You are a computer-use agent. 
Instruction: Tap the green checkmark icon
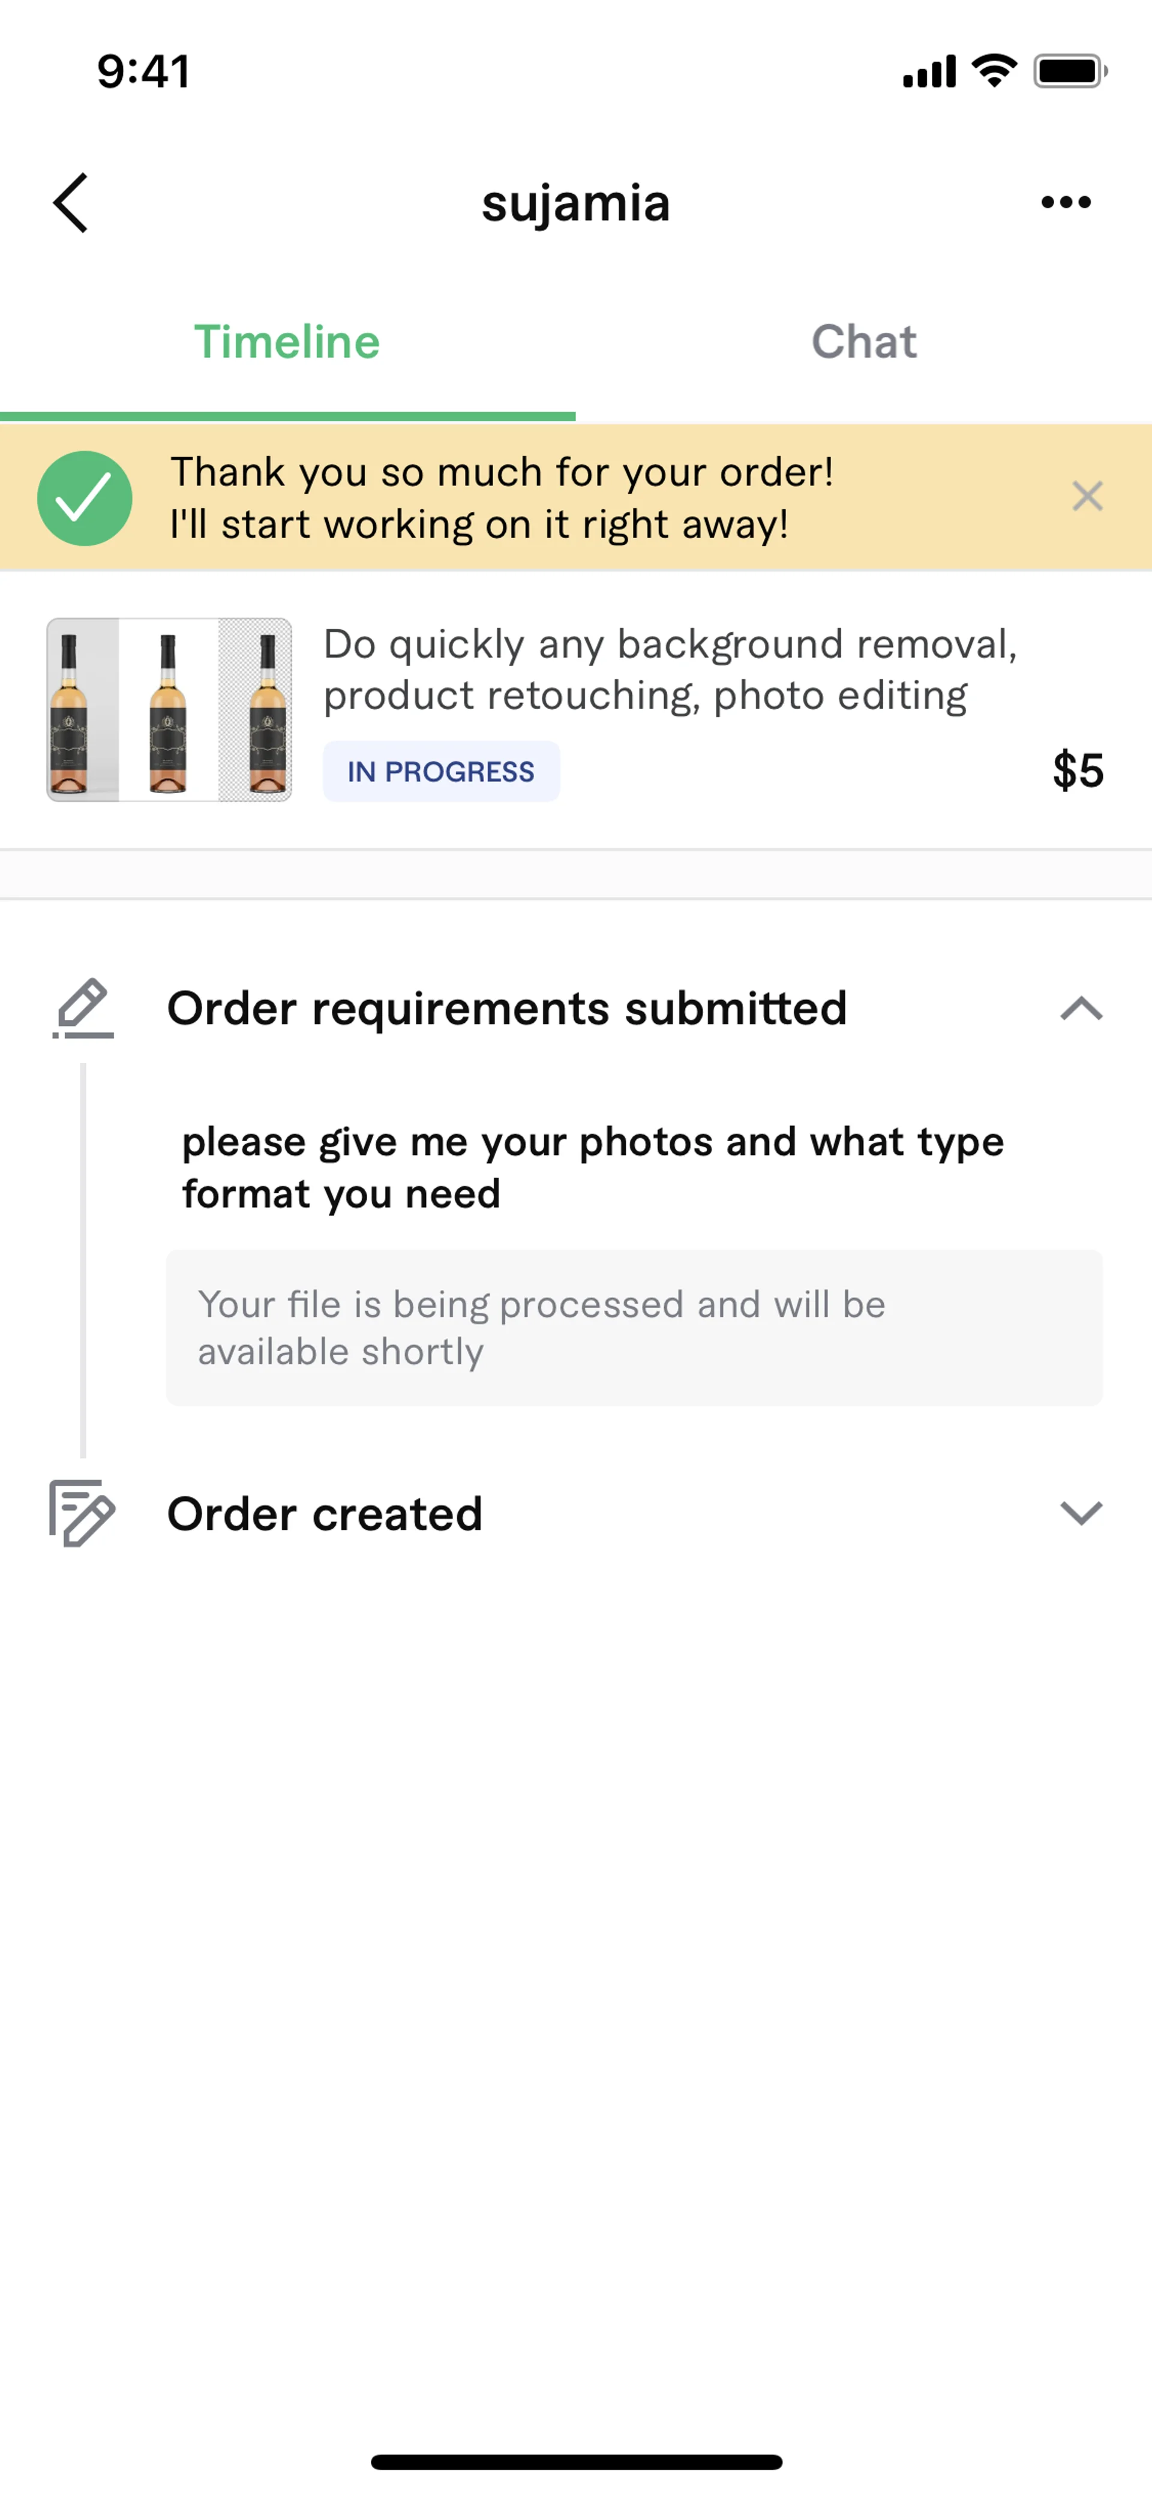pos(85,499)
